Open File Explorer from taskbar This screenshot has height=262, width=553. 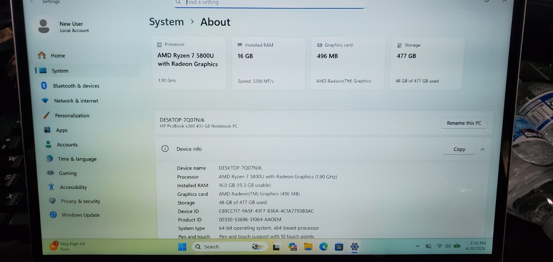[308, 247]
